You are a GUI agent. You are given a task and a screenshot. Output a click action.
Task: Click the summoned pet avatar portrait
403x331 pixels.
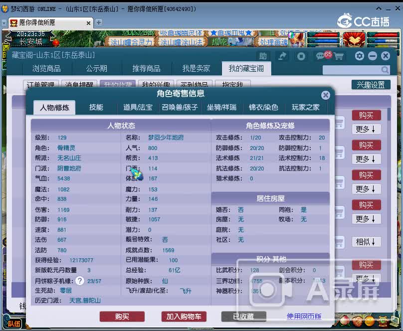click(x=297, y=39)
